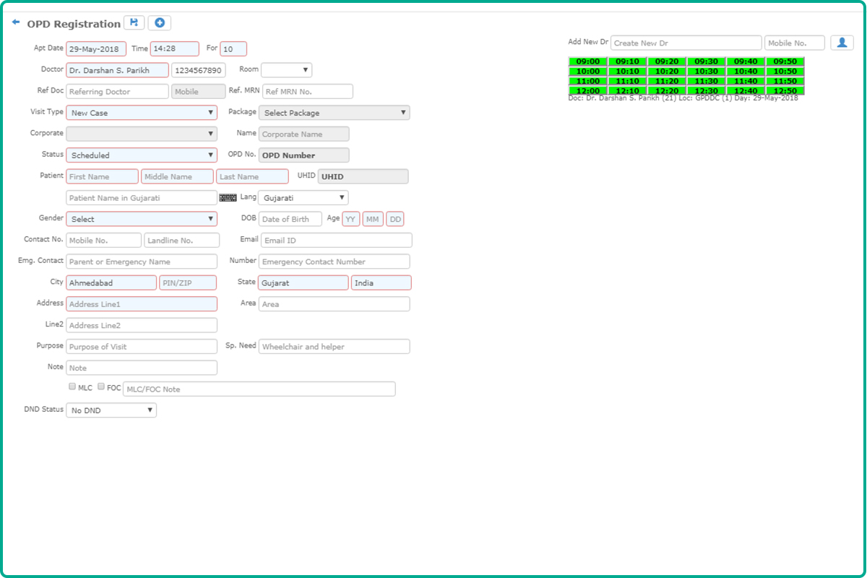Pick the 10:30 appointment slot
Viewport: 867px width, 578px height.
click(x=706, y=72)
